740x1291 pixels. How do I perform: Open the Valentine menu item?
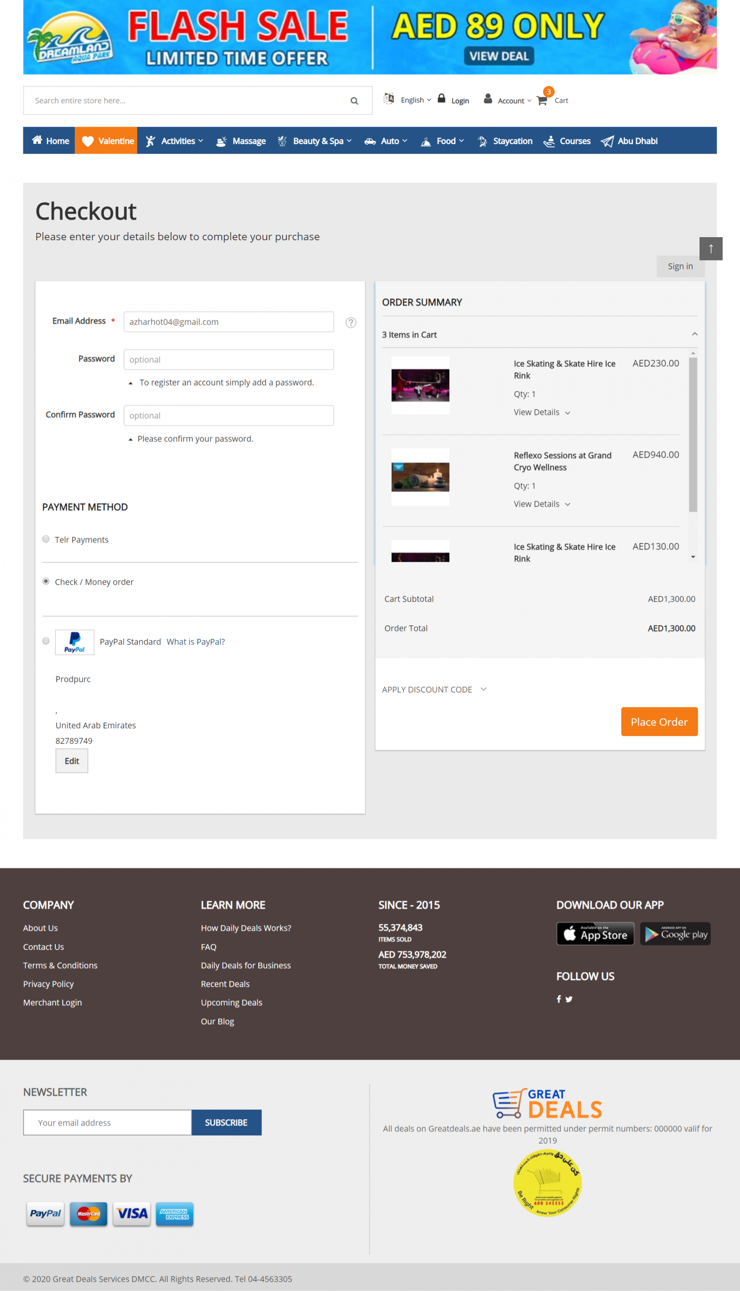[x=106, y=140]
